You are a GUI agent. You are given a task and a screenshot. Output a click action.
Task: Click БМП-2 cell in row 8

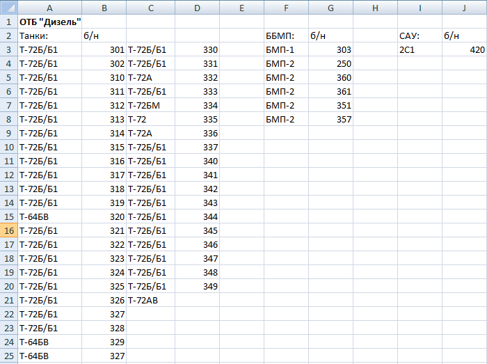[x=287, y=119]
